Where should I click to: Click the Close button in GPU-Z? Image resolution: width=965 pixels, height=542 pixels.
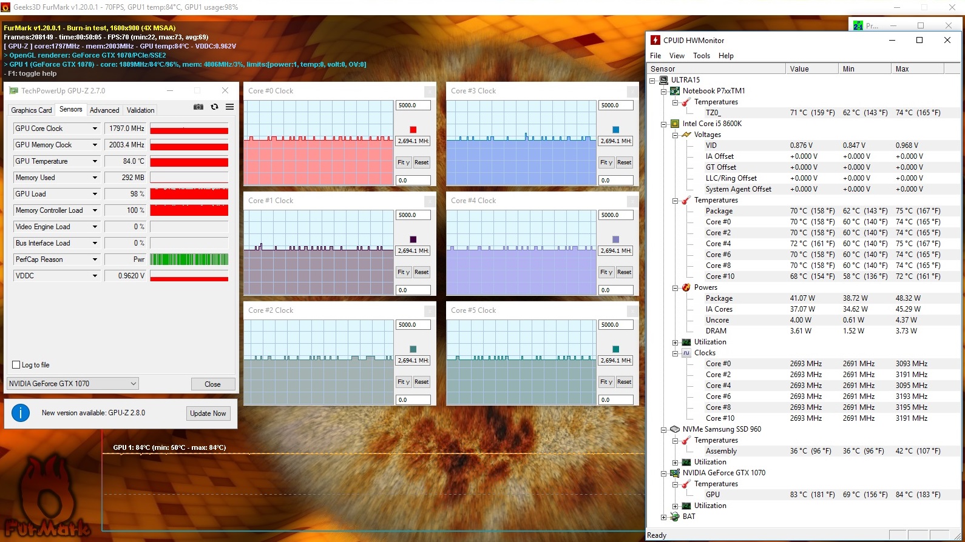coord(212,384)
